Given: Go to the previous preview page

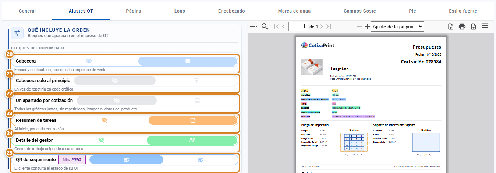Looking at the screenshot, I should pyautogui.click(x=283, y=27).
